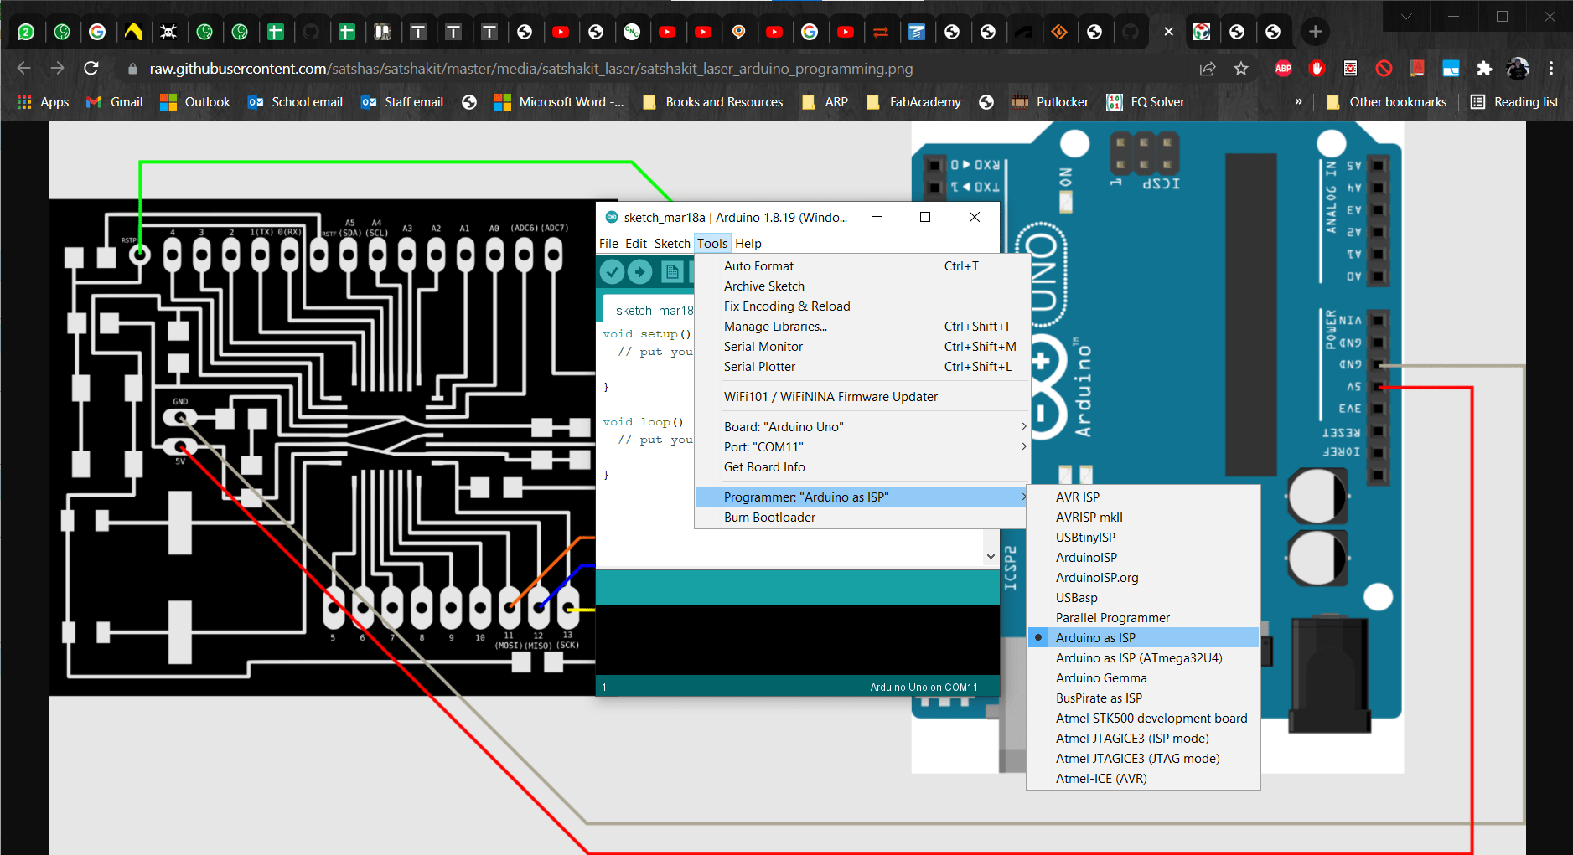
Task: Click the New sketch icon in Arduino toolbar
Action: coord(671,271)
